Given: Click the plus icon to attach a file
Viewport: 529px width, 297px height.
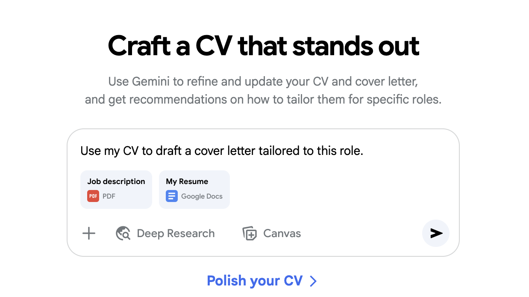Looking at the screenshot, I should 88,233.
